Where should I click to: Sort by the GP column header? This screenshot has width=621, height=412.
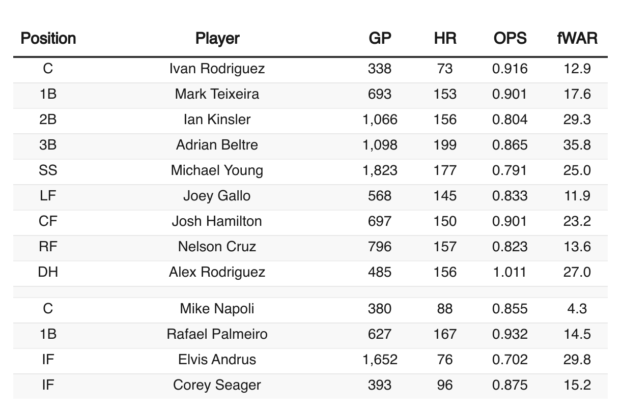[x=380, y=39]
